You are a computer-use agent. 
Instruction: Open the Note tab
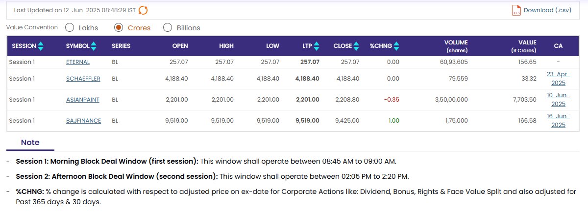pyautogui.click(x=30, y=143)
